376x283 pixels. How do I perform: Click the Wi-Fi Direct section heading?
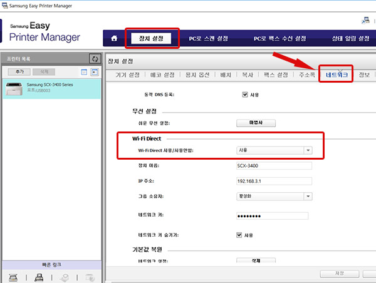click(x=147, y=139)
